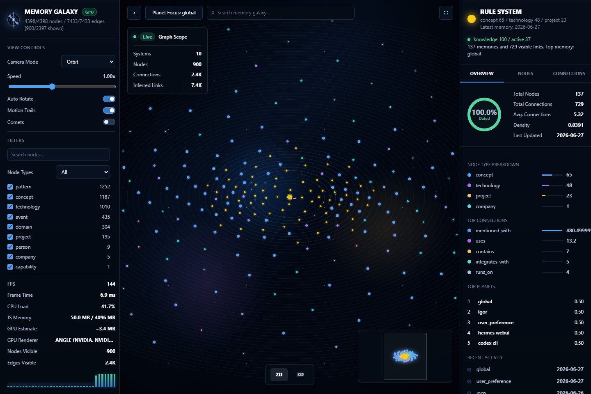Click the company teal legend dot

click(x=470, y=206)
